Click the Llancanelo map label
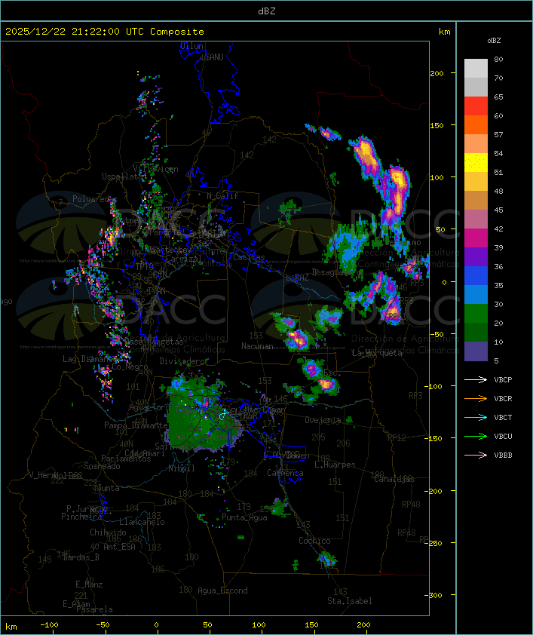 point(142,522)
